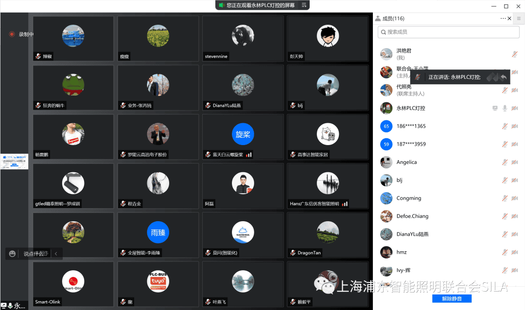The height and width of the screenshot is (310, 525).
Task: Click the camera-off icon for hmz
Action: click(514, 252)
